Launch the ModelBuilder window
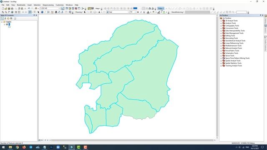Image resolution: width=267 pixels, height=150 pixels. point(83,8)
